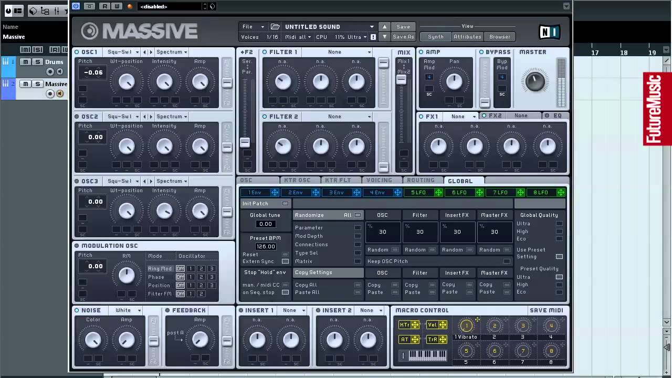Click the plugin power bypass icon
The height and width of the screenshot is (378, 672).
click(x=76, y=6)
